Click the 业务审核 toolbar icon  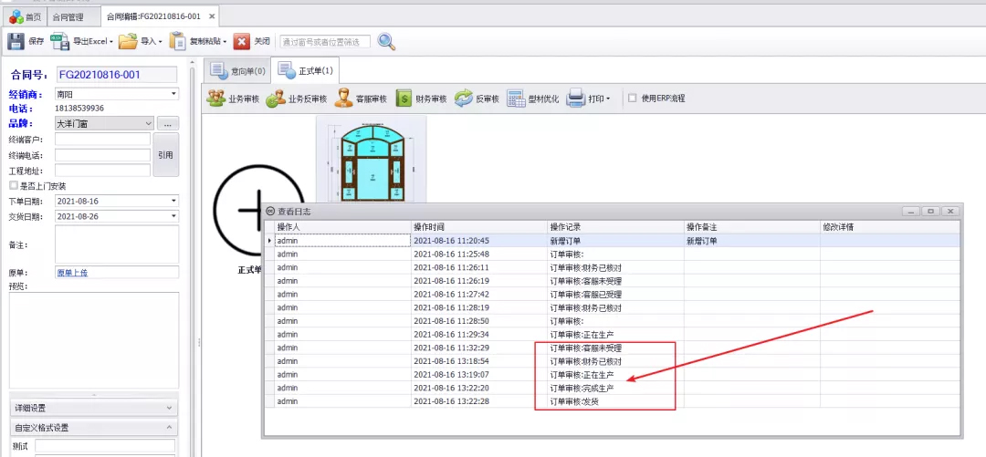pyautogui.click(x=216, y=99)
